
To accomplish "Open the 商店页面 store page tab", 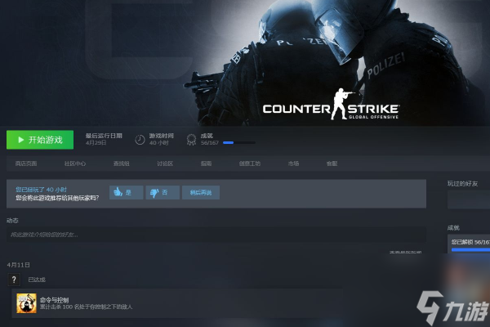I will pos(26,163).
